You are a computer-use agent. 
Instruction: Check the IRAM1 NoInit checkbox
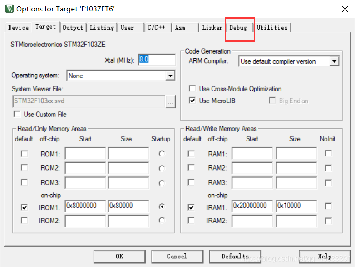tap(328, 206)
